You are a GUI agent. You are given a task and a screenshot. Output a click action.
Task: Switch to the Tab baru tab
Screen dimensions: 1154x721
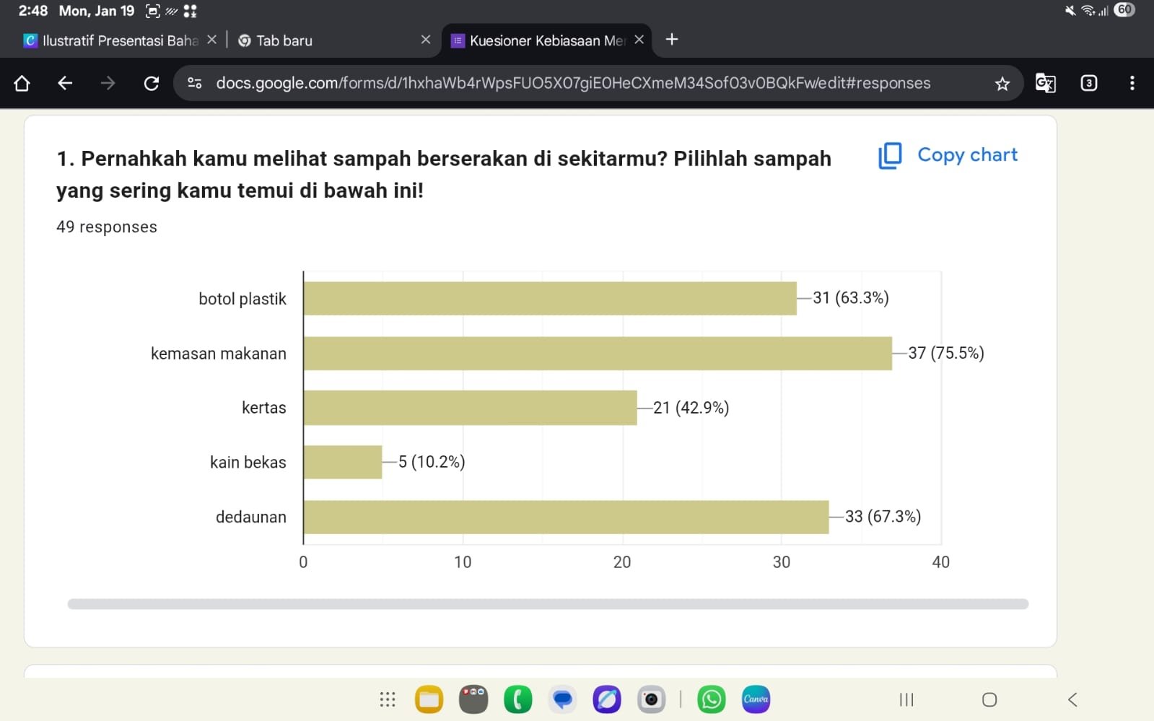pos(325,40)
